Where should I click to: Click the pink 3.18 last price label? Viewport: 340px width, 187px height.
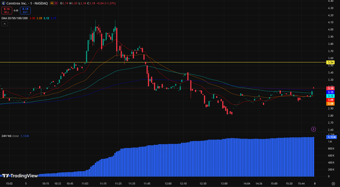(330, 88)
